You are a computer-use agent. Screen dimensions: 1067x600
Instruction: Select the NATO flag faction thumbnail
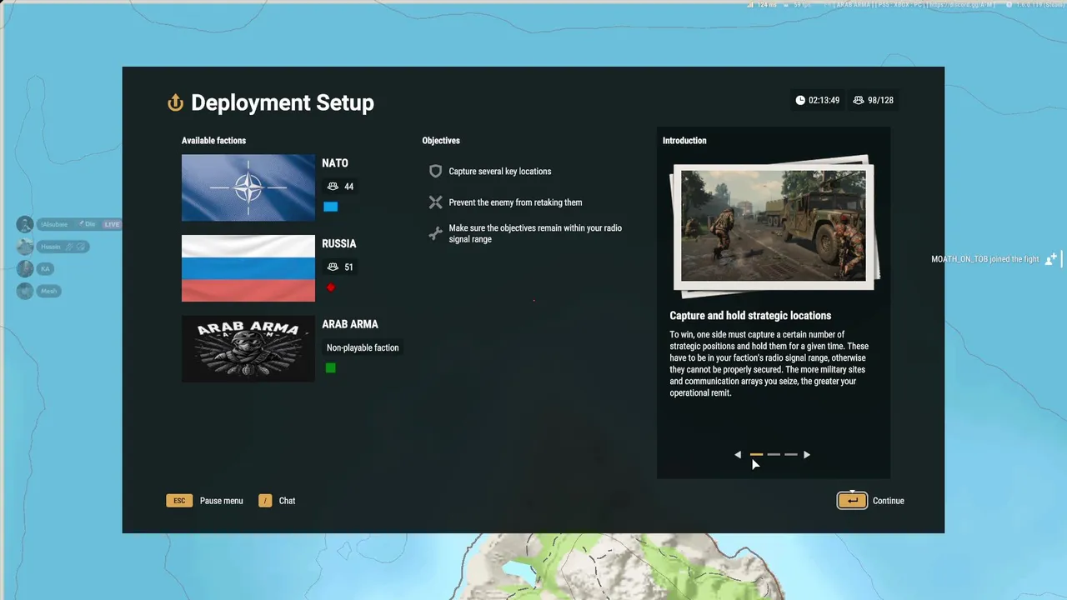(x=248, y=187)
